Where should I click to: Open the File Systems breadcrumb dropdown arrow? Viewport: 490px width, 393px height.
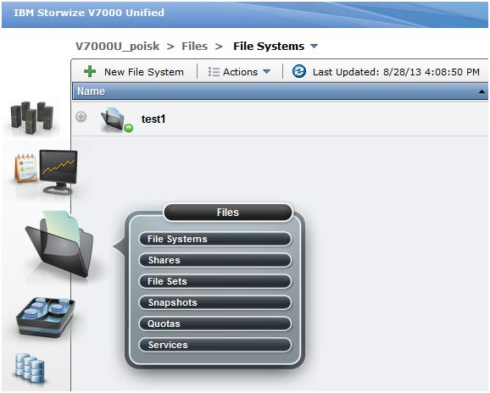point(314,47)
